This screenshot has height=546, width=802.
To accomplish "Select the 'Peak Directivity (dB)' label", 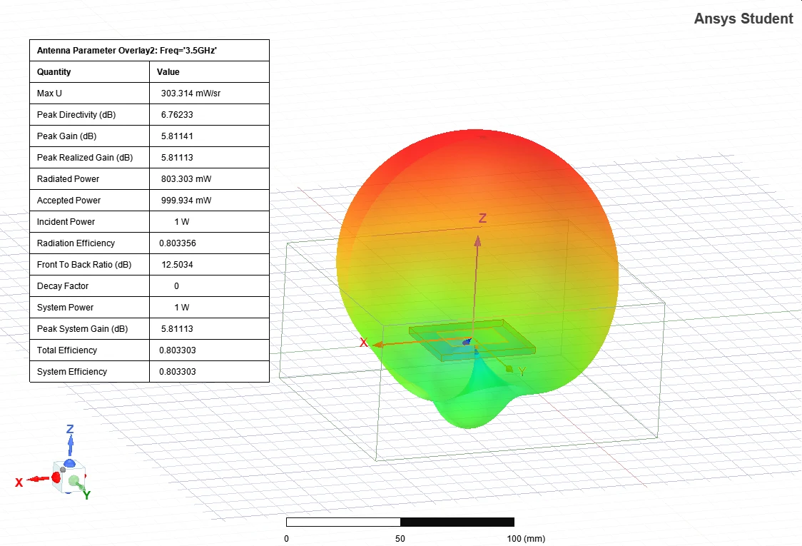I will [76, 115].
